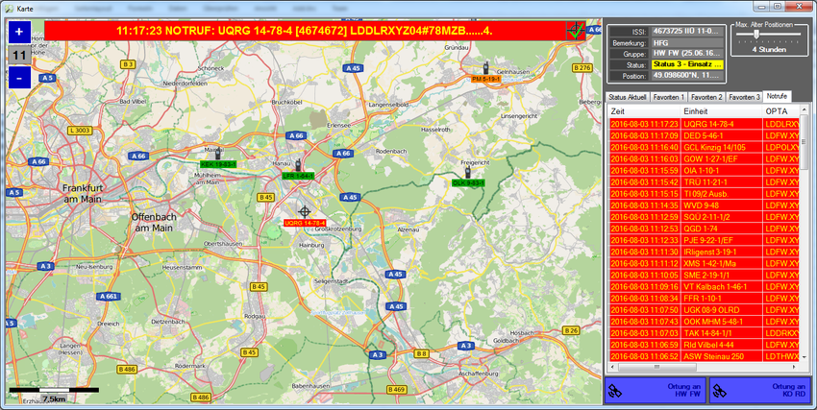Click Max. Alter Positionen slider handle
This screenshot has width=817, height=410.
[x=757, y=35]
